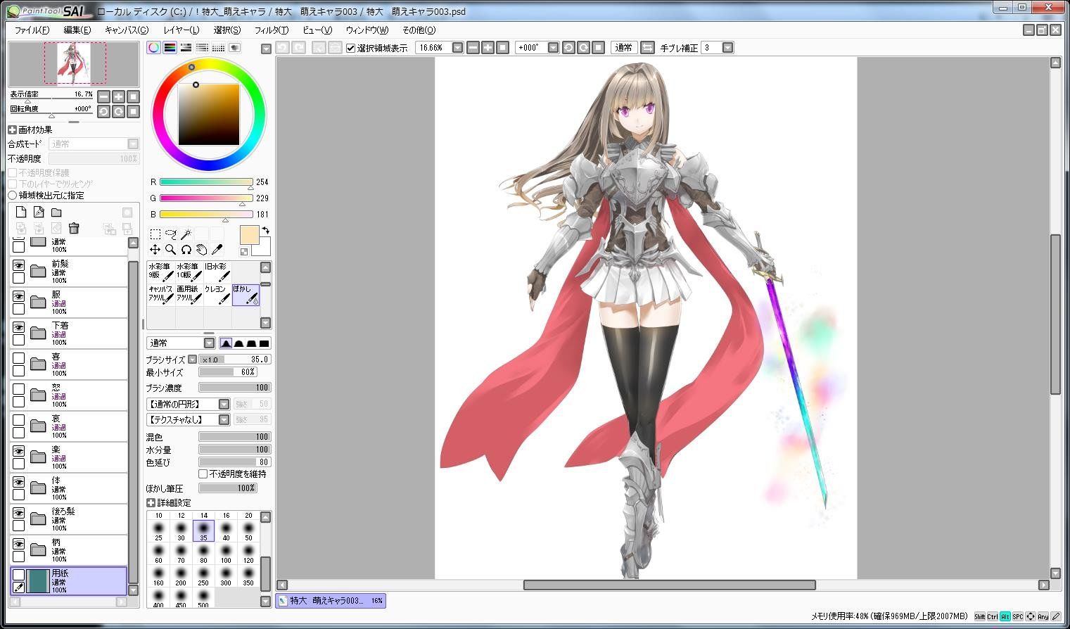This screenshot has width=1070, height=629.
Task: Switch to RGB slider color mode icon
Action: (170, 48)
